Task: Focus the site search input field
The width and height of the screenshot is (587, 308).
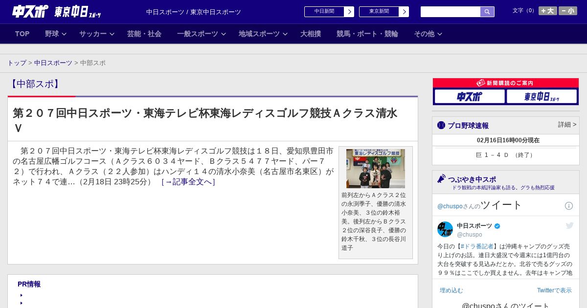Action: [451, 12]
